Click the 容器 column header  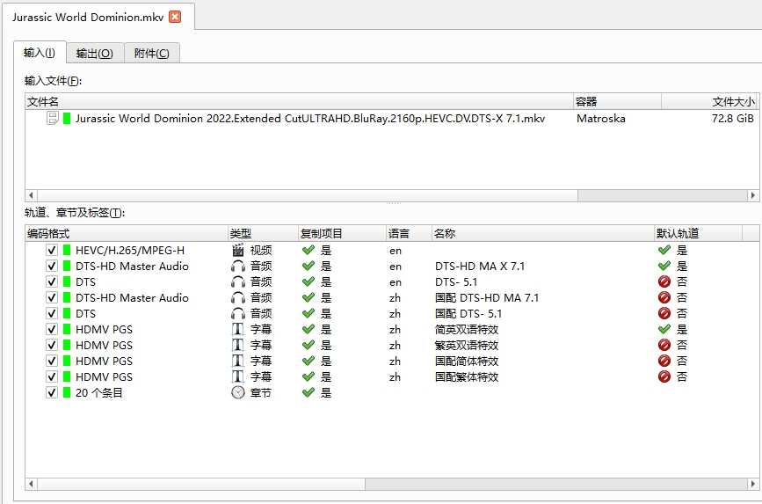(x=617, y=101)
